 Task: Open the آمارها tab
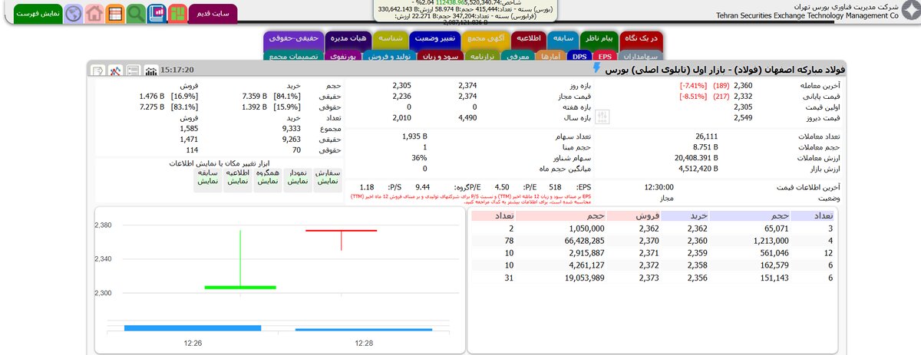[550, 55]
